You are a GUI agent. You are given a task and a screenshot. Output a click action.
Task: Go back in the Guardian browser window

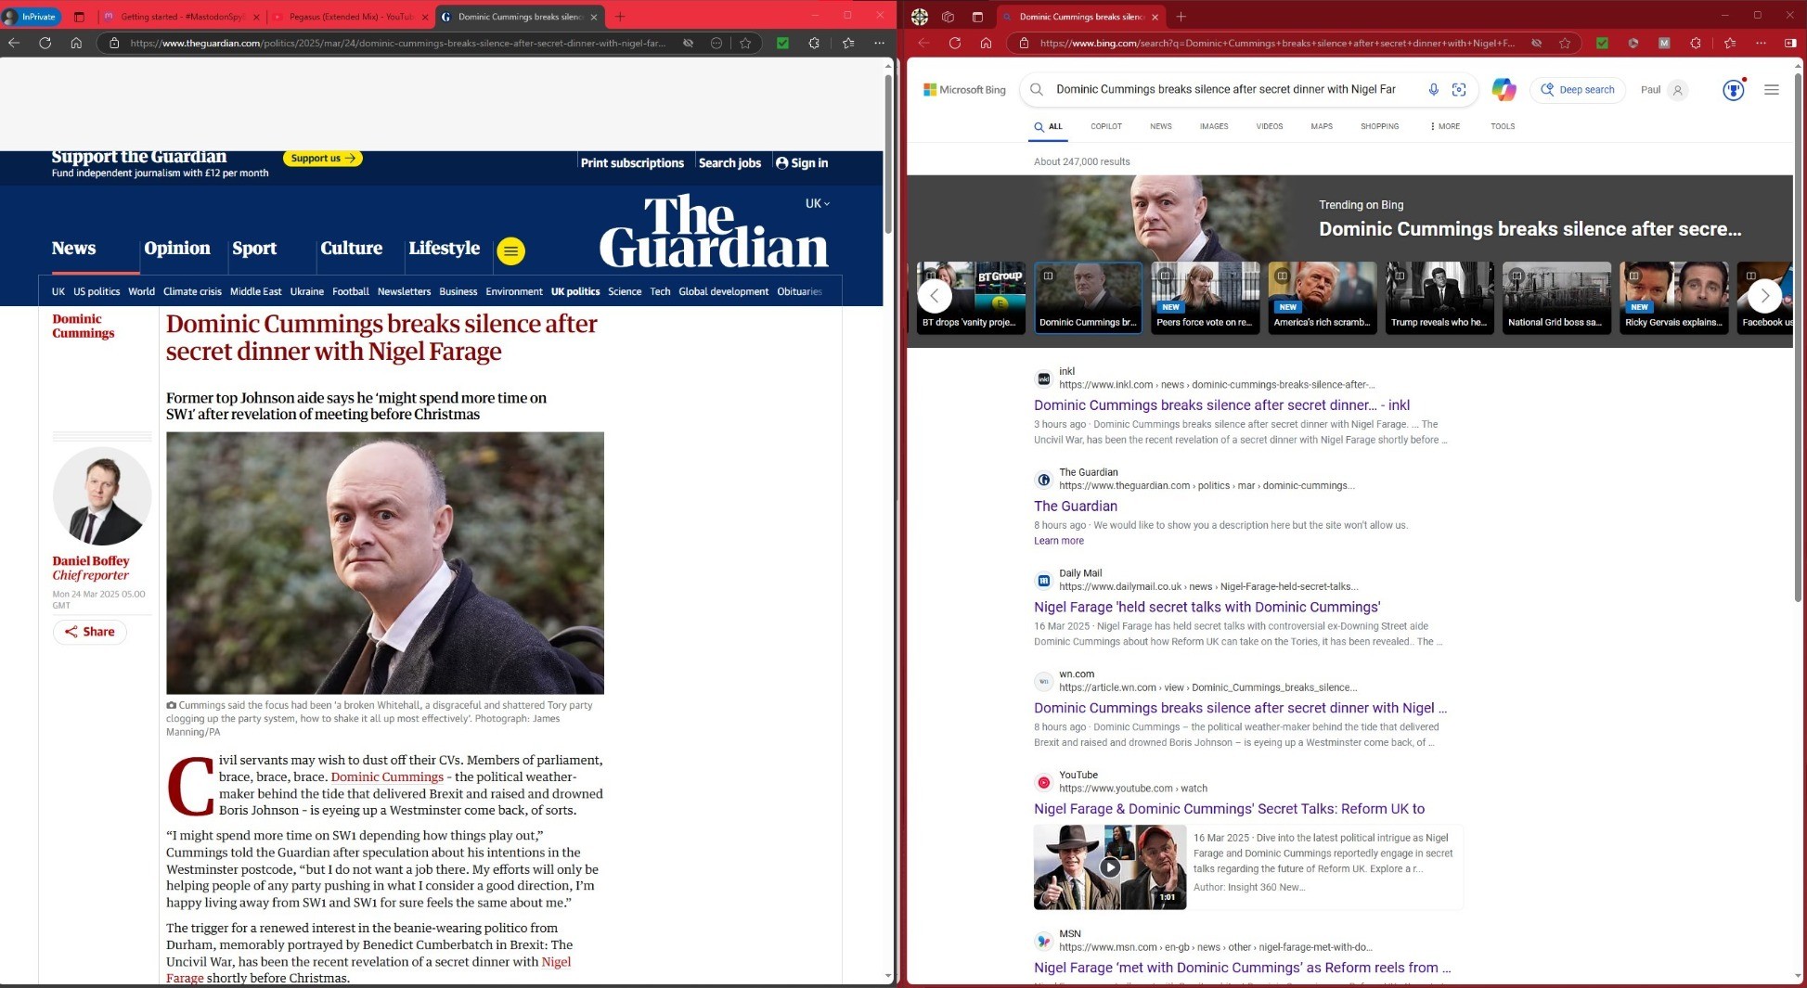(x=14, y=43)
